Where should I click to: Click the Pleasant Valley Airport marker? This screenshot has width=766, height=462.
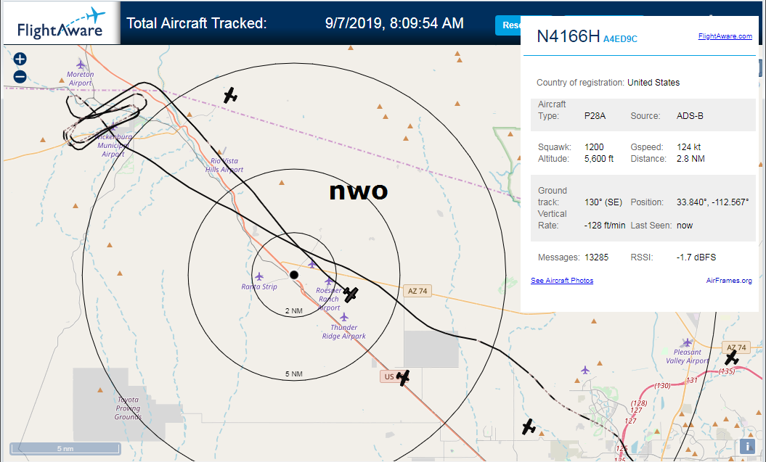[688, 342]
